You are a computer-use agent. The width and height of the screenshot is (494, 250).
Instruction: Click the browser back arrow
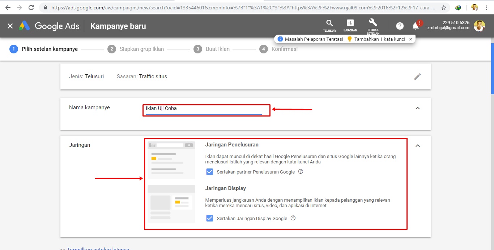(x=8, y=7)
